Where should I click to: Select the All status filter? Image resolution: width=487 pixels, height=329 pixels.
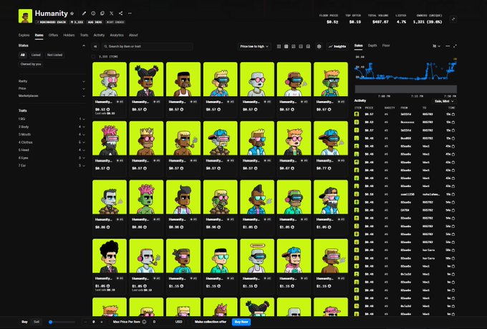pyautogui.click(x=22, y=55)
